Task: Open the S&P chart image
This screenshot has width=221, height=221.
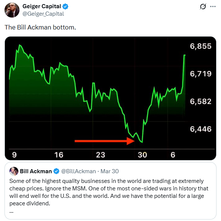Action: pyautogui.click(x=110, y=98)
